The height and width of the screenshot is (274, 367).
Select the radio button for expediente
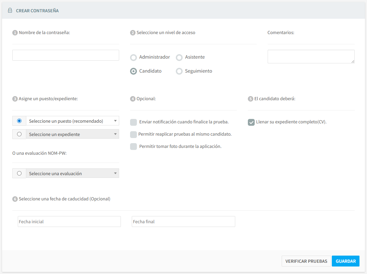pyautogui.click(x=19, y=134)
